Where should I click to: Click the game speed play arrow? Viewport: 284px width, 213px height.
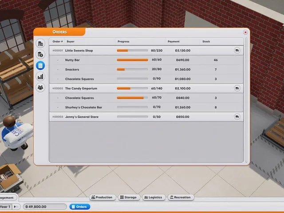click(15, 207)
